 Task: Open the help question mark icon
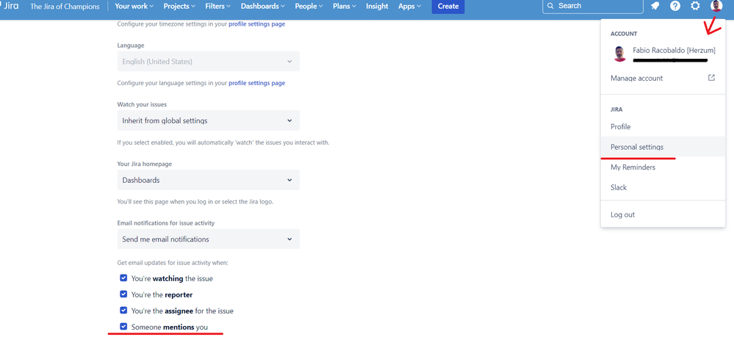(x=675, y=6)
